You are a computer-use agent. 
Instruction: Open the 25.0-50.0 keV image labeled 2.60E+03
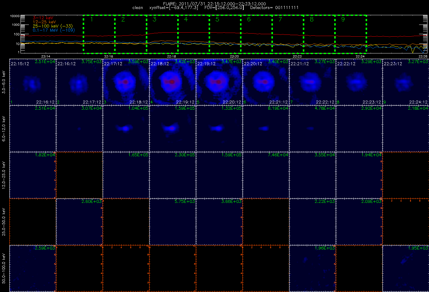[x=79, y=222]
